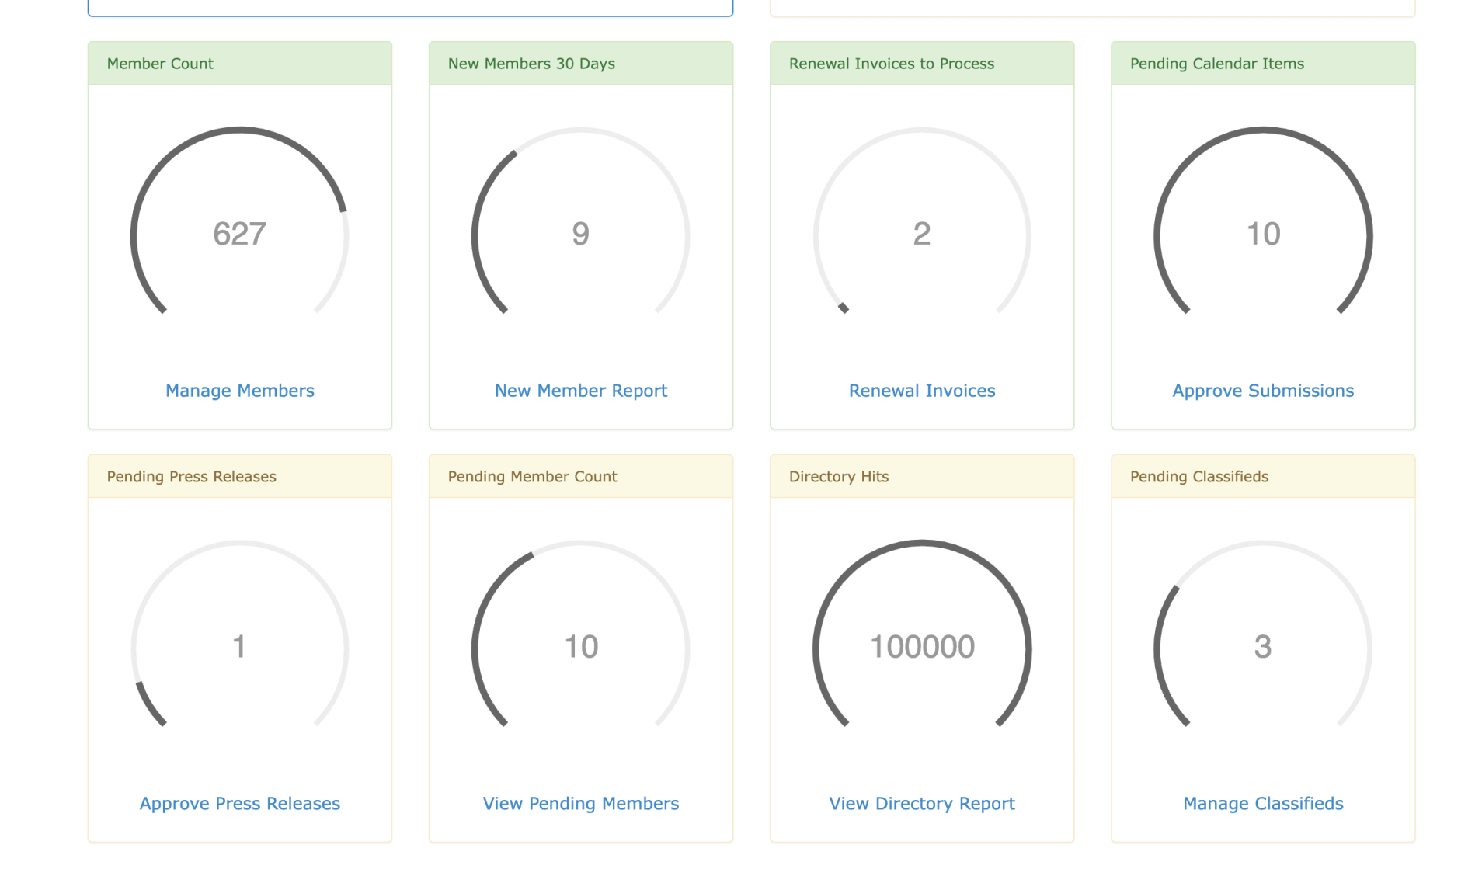Image resolution: width=1482 pixels, height=883 pixels.
Task: Click the New Members 30 Days header
Action: (581, 64)
